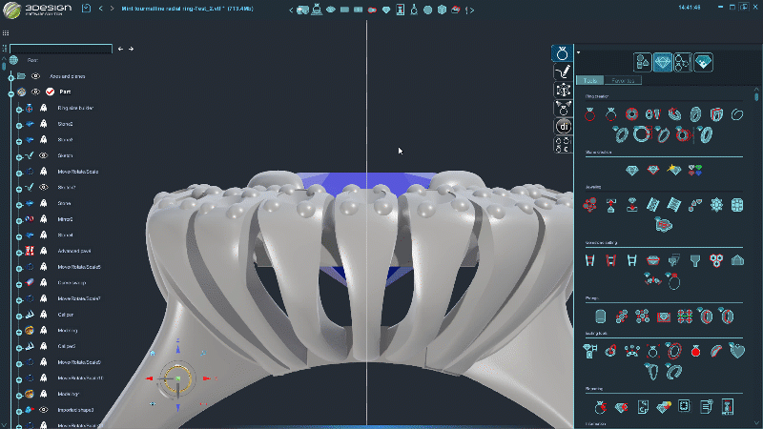Click the Ring size builder tree item

point(76,108)
